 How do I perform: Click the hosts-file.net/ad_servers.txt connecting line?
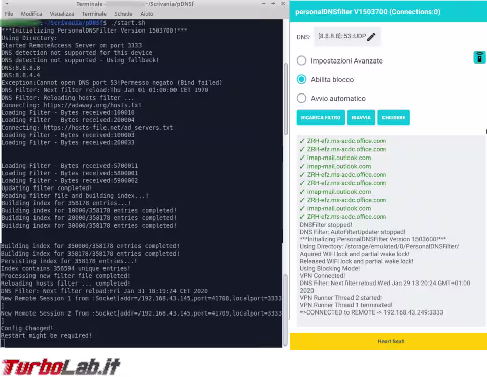tap(87, 128)
